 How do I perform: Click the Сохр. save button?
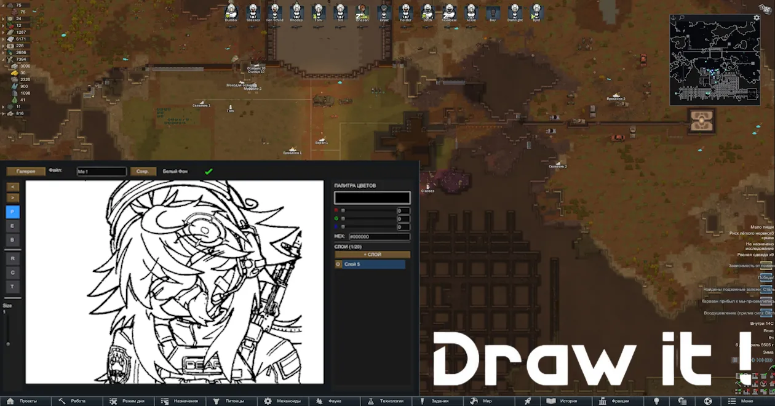[x=143, y=172]
